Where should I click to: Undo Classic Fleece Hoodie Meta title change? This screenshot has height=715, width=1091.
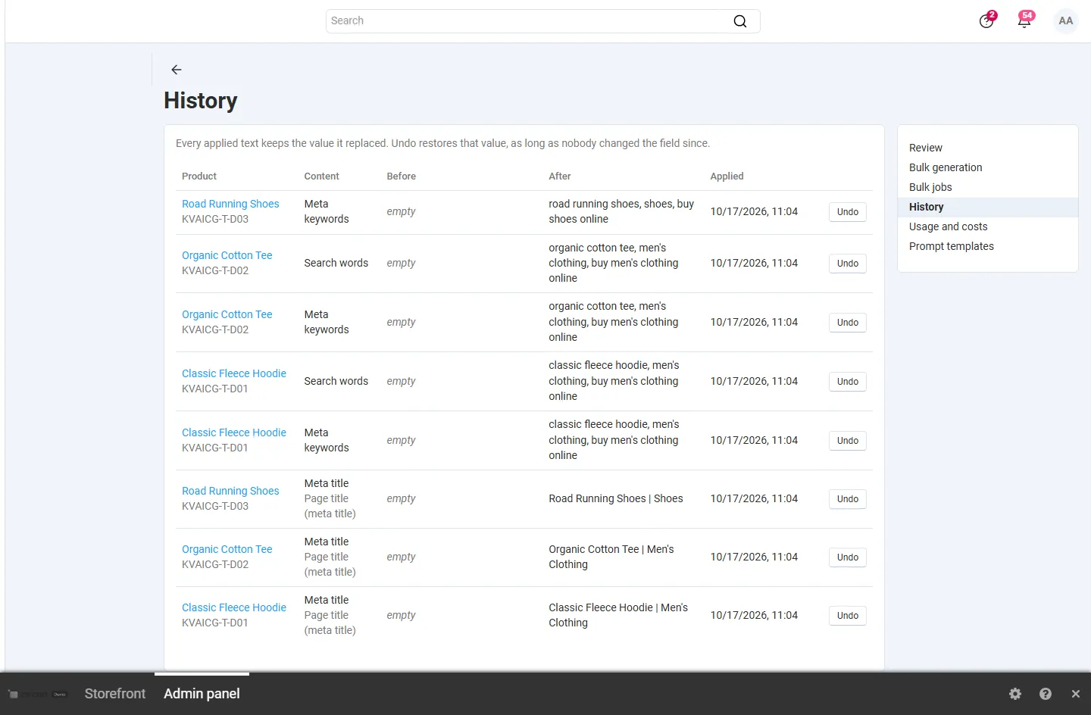point(848,616)
